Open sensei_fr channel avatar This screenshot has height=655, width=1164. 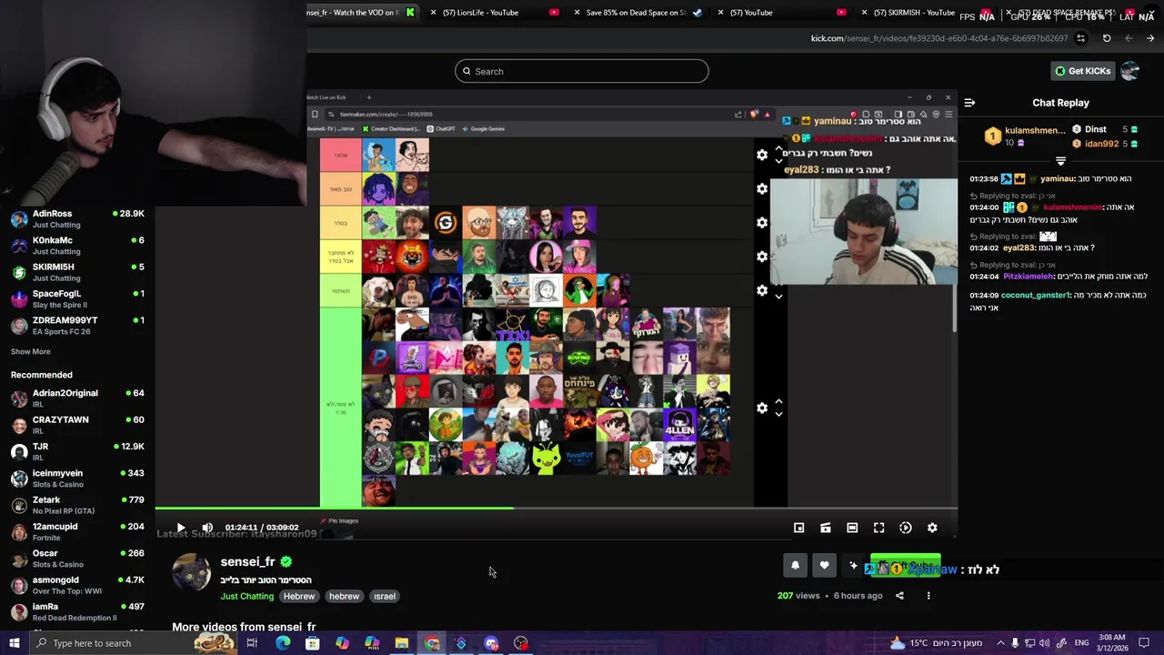192,572
